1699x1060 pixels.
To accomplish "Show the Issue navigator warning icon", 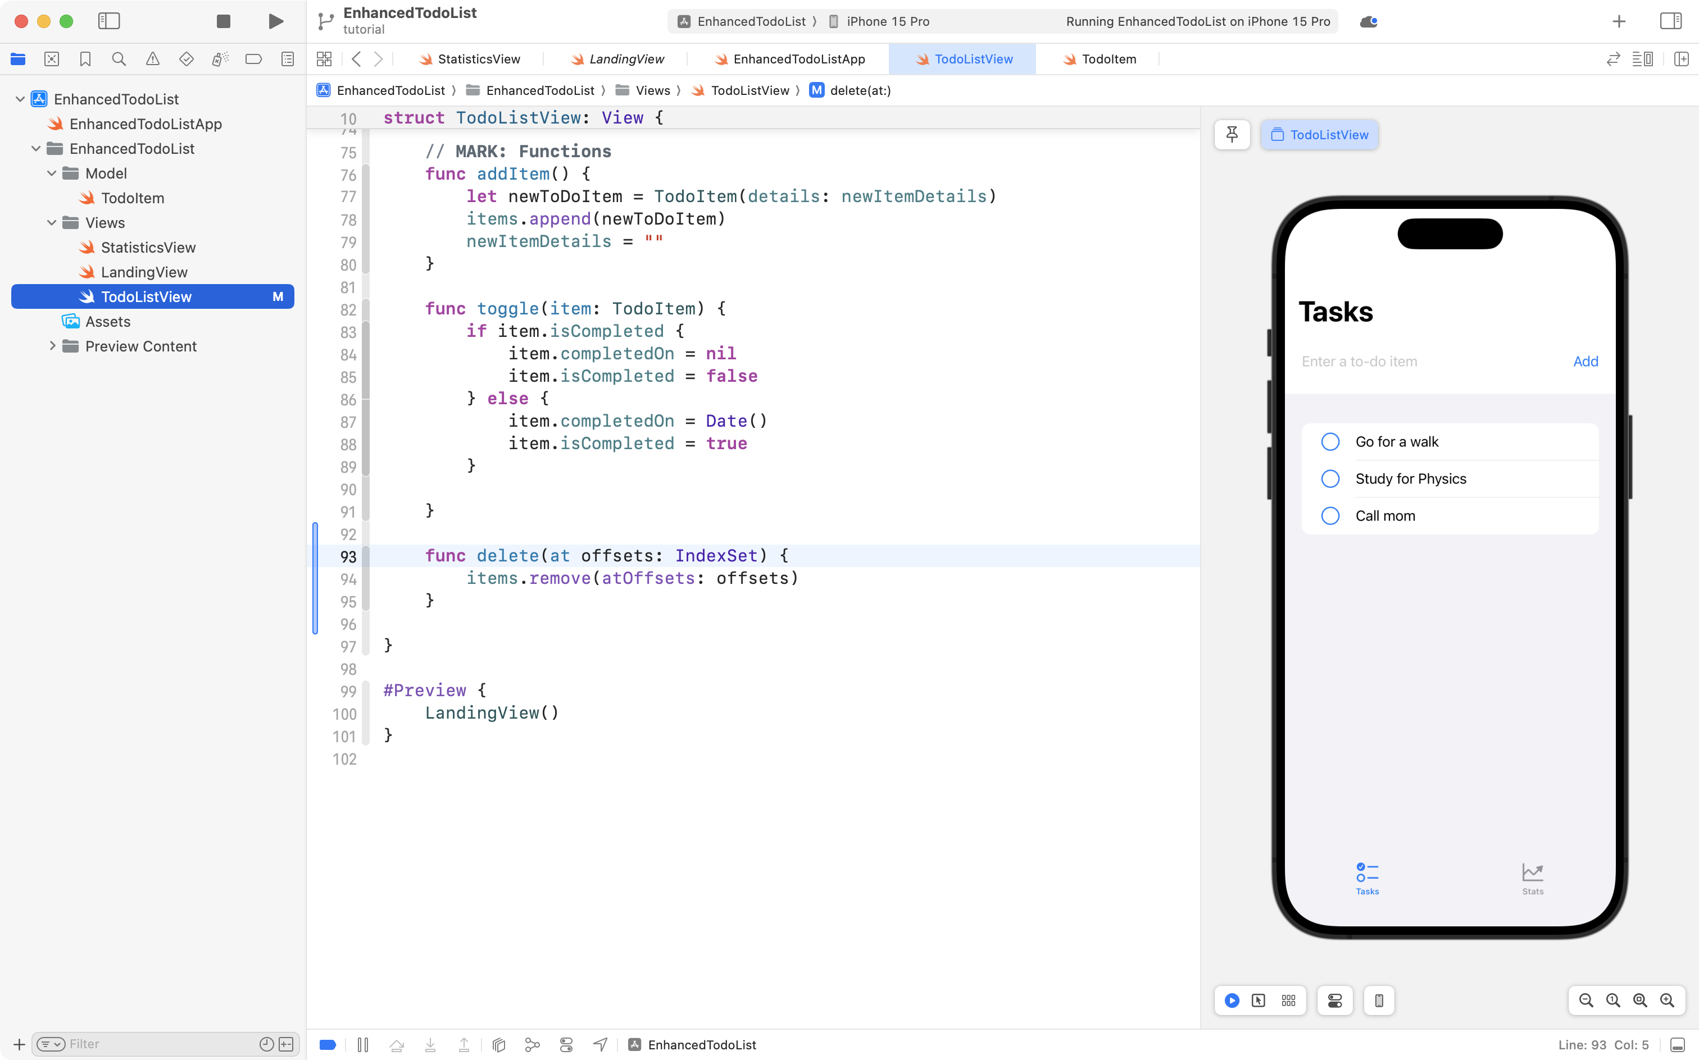I will [152, 59].
